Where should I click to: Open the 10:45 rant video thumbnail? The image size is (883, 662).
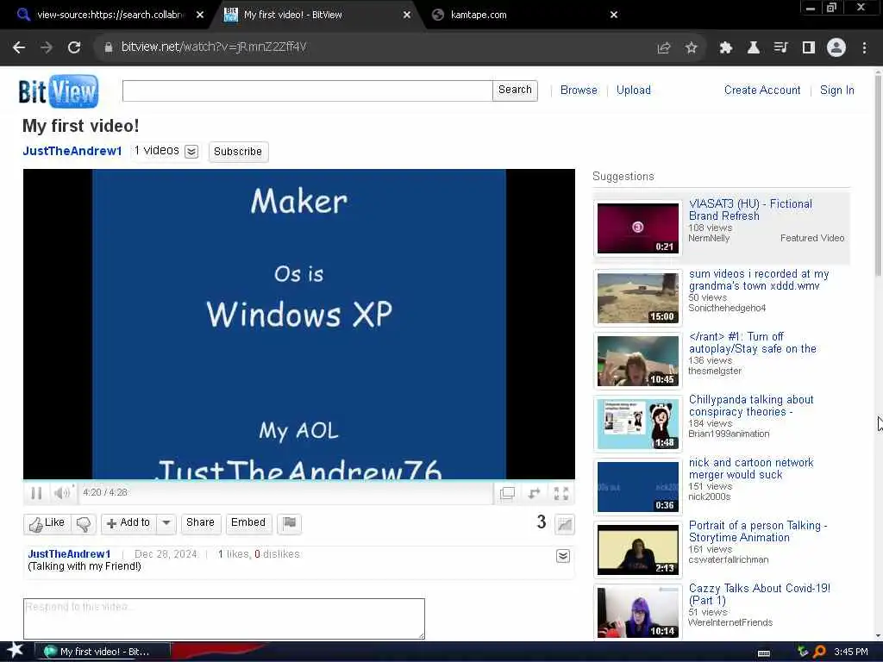tap(637, 361)
